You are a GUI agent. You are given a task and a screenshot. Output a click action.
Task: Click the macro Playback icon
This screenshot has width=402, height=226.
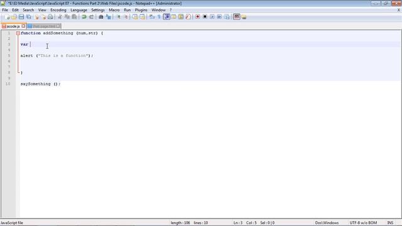(x=212, y=17)
